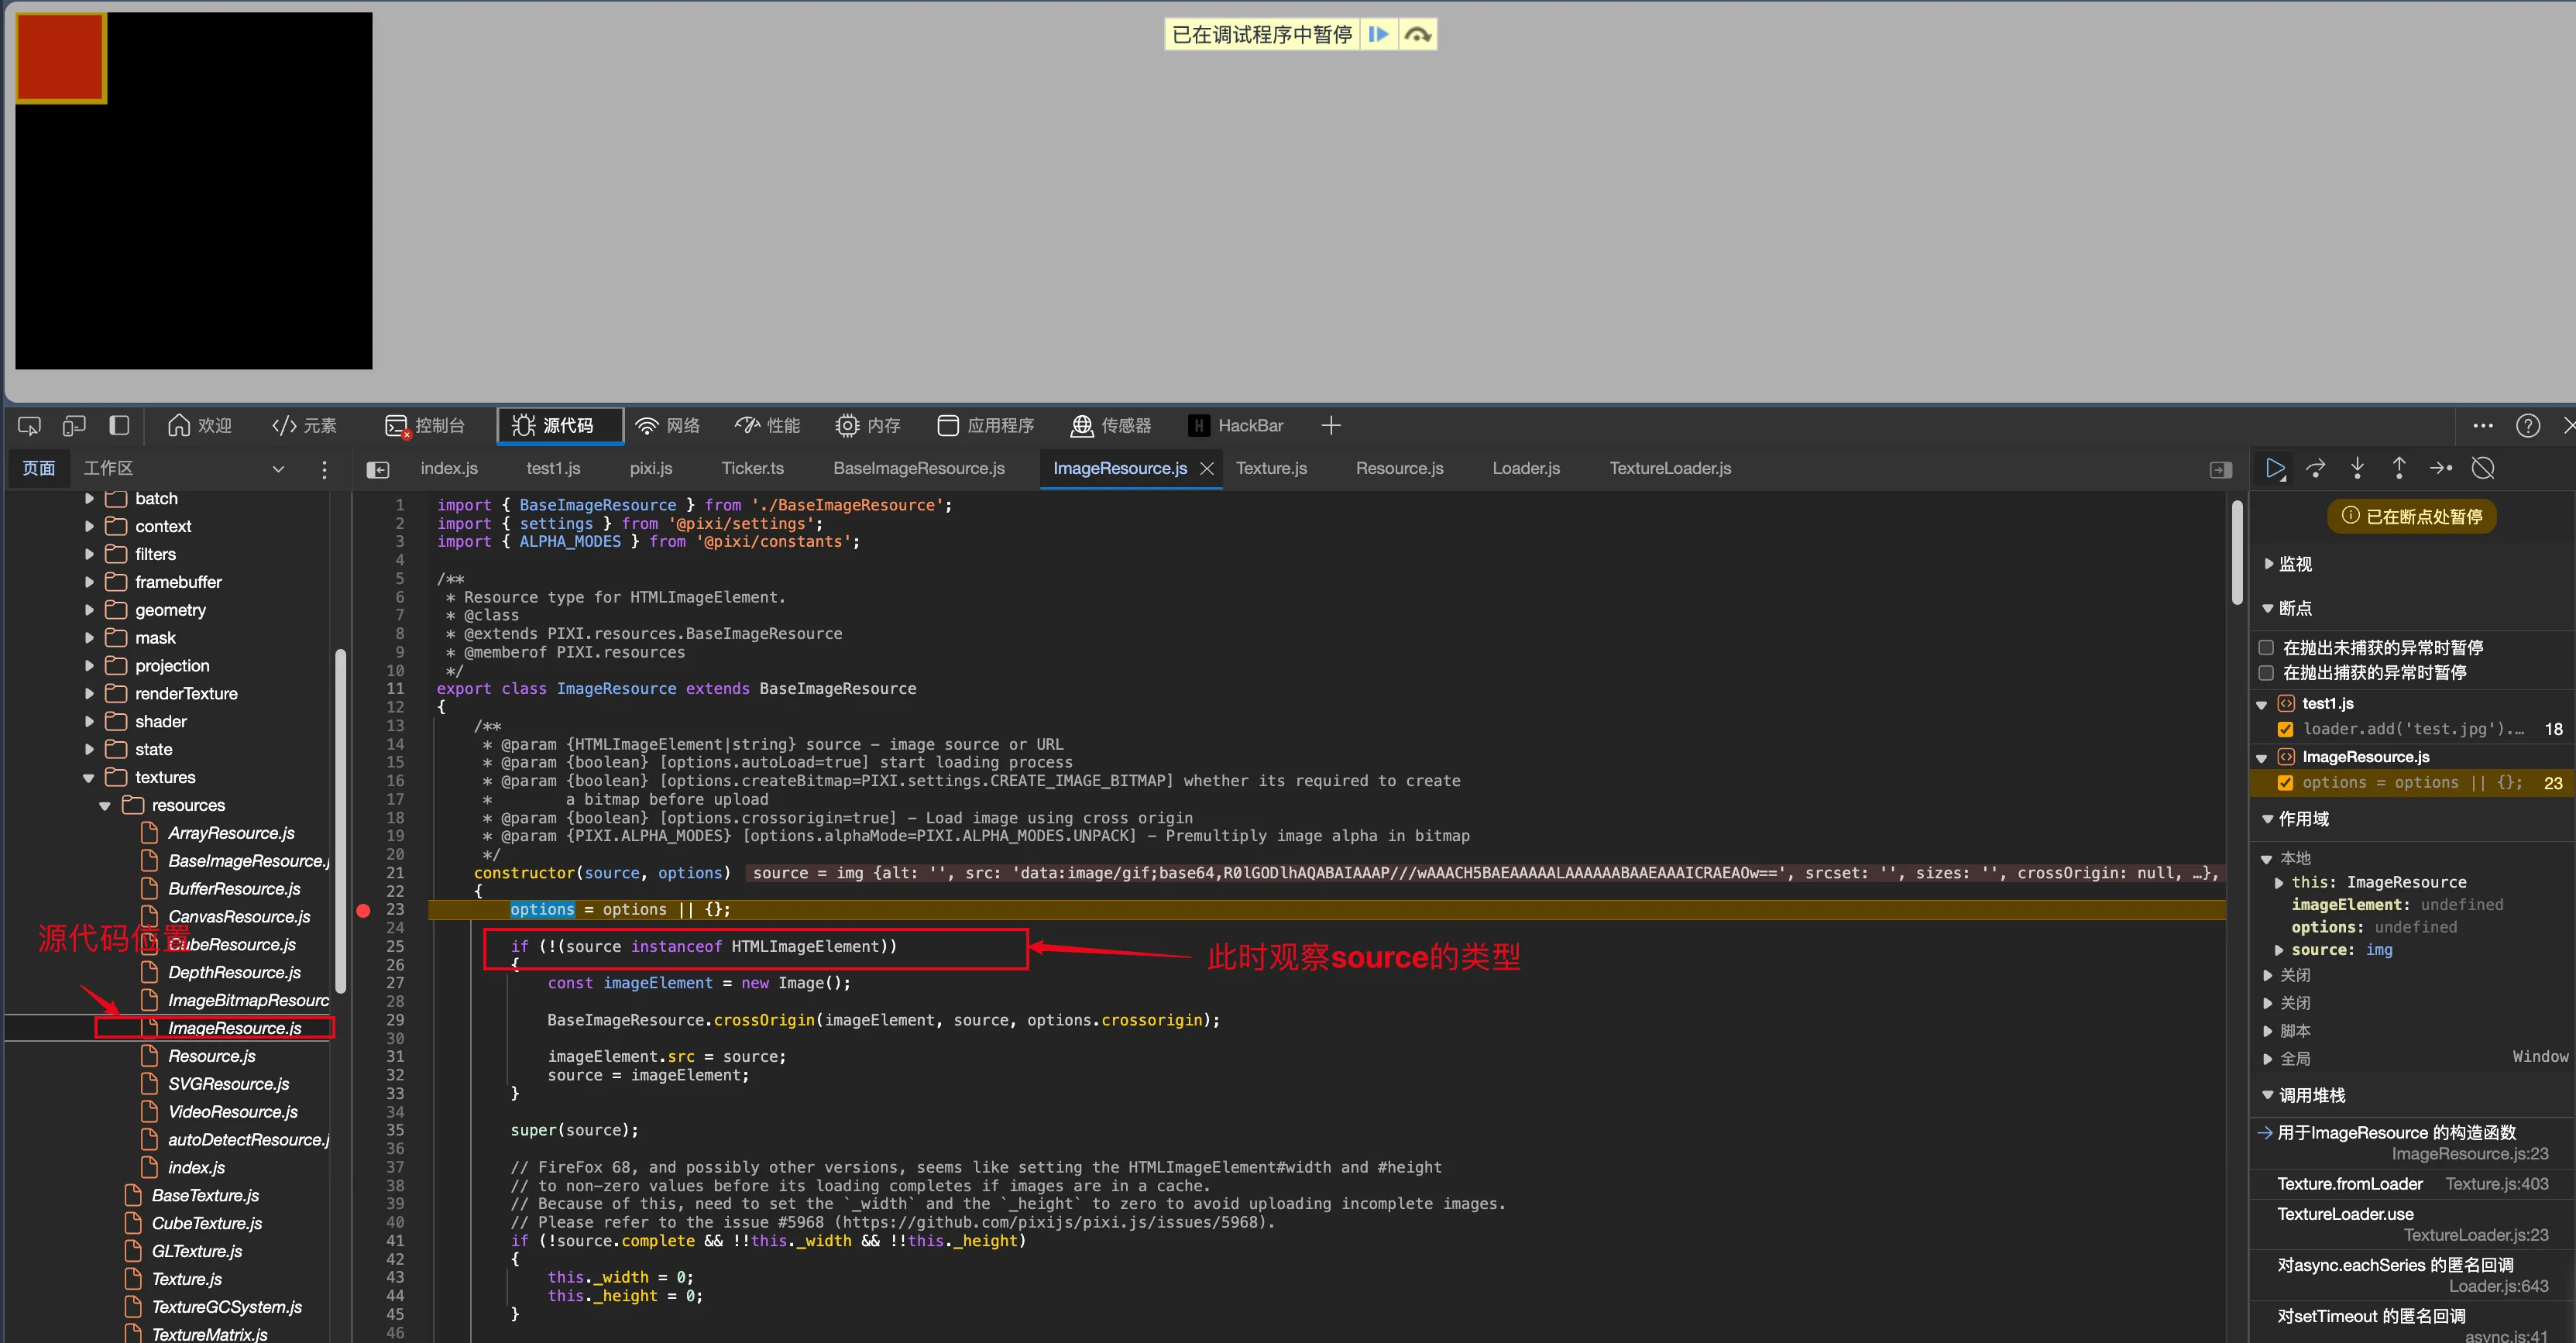
Task: Uncheck the options = options breakpoint
Action: (2285, 783)
